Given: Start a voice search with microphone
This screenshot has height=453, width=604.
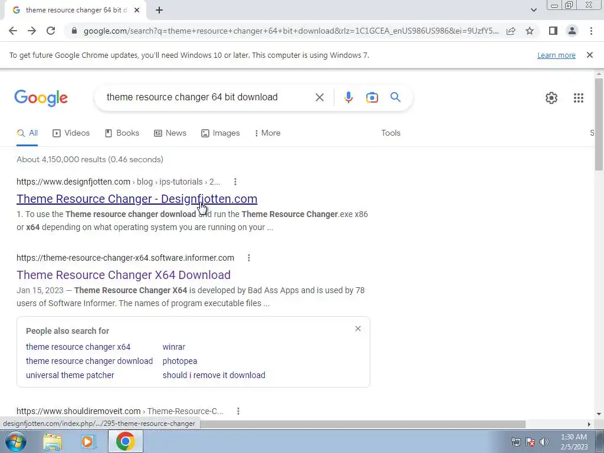Looking at the screenshot, I should click(348, 97).
